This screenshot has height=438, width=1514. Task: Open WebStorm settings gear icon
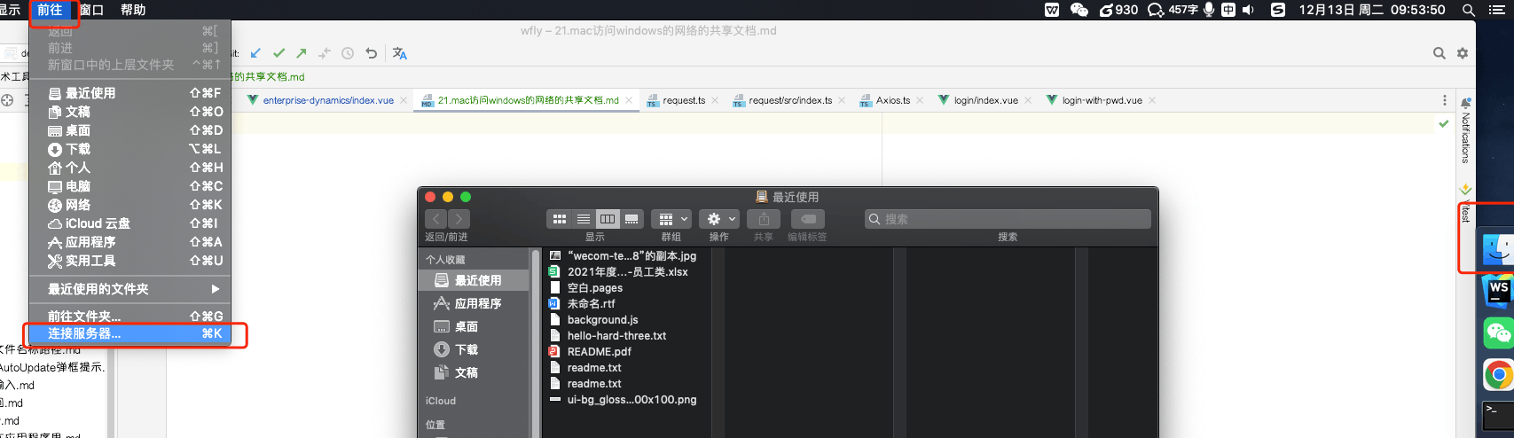(x=1463, y=53)
